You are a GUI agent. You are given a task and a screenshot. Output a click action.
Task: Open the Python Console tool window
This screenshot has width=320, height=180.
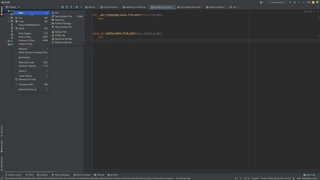click(82, 175)
